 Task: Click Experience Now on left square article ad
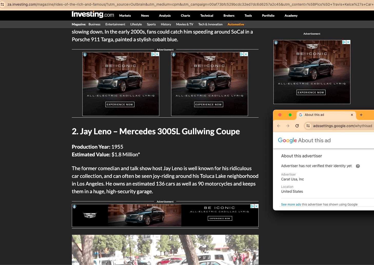click(x=120, y=105)
